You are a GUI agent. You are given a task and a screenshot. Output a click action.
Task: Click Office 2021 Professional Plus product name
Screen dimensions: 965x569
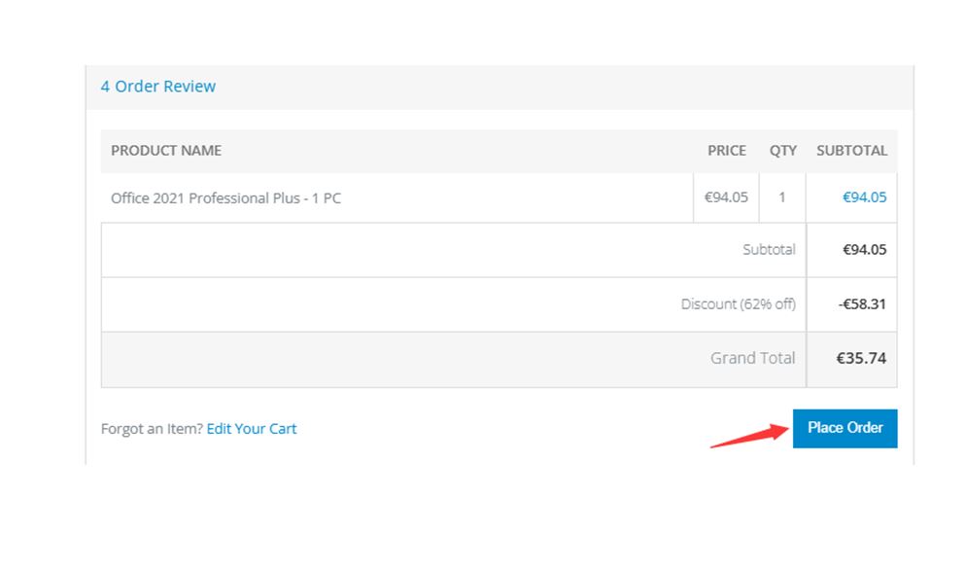pos(225,198)
